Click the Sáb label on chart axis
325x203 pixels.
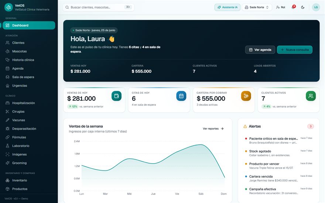coord(201,194)
